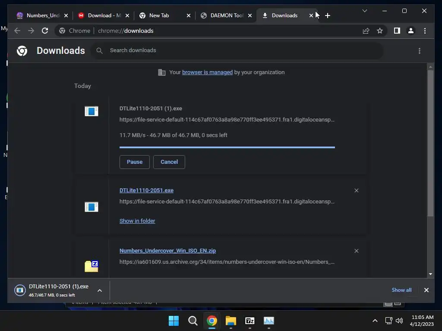Share this page icon

tap(366, 31)
